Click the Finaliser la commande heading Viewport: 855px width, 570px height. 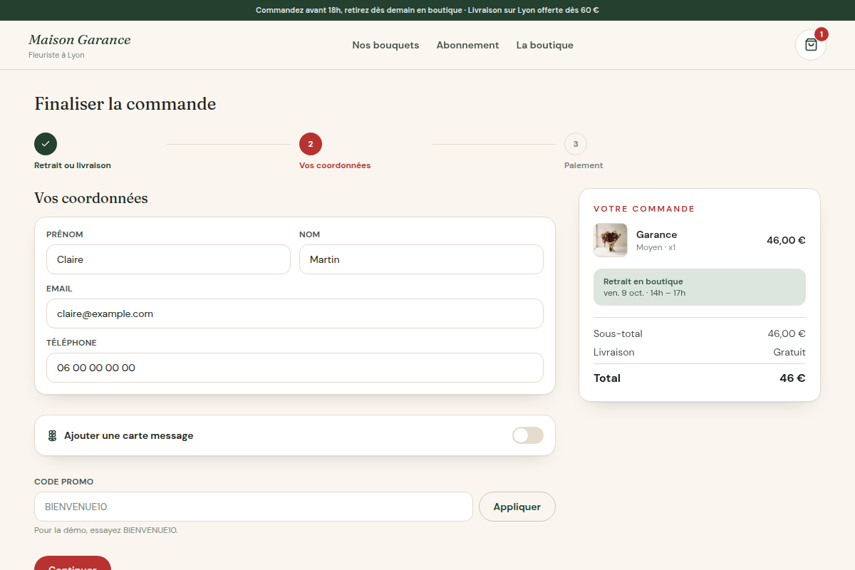(125, 104)
